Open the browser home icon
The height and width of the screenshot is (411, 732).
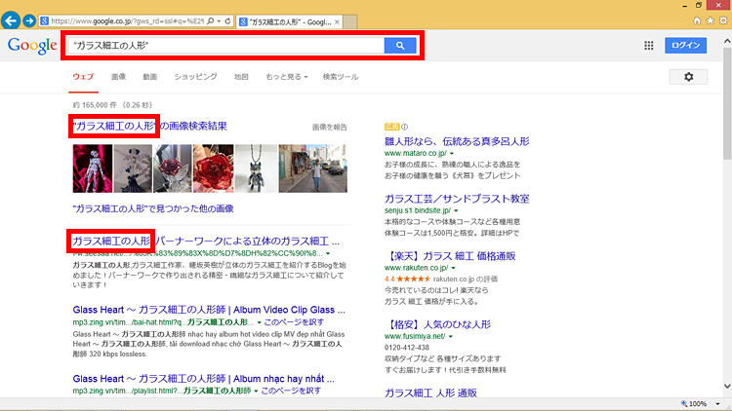[697, 19]
